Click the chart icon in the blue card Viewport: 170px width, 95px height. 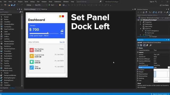click(x=62, y=31)
